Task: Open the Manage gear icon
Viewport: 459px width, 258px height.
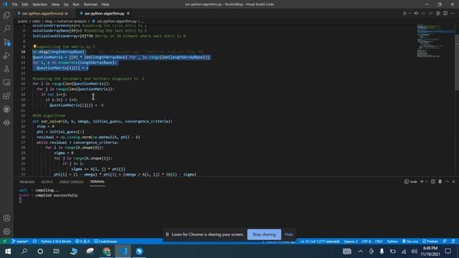Action: tap(6, 231)
